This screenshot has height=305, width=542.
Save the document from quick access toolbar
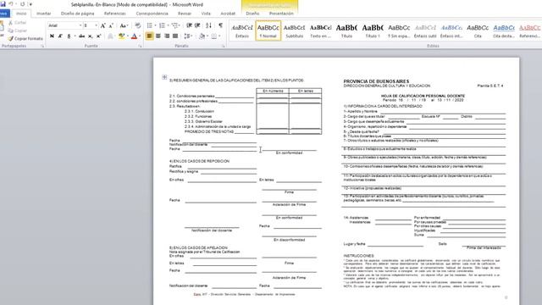[x=3, y=4]
